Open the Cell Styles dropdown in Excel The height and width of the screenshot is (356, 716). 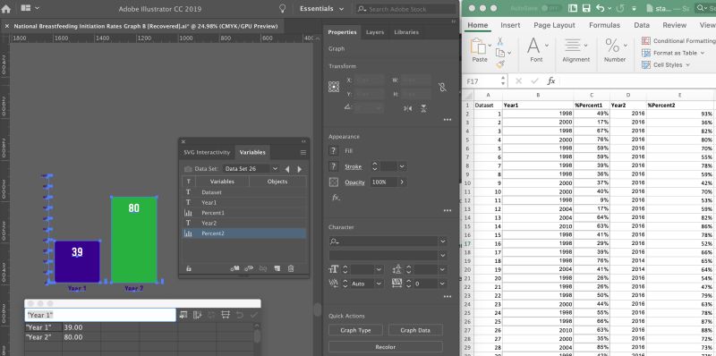tap(666, 64)
